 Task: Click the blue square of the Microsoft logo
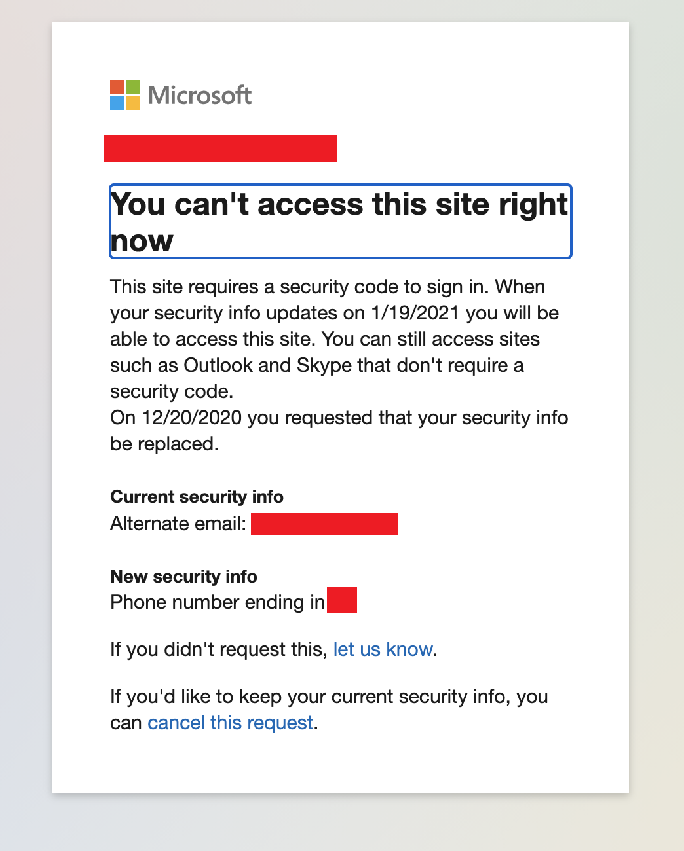[117, 103]
